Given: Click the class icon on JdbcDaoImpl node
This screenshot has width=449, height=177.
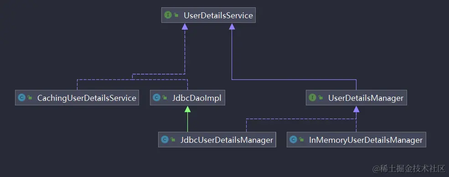Looking at the screenshot, I should click(x=156, y=98).
